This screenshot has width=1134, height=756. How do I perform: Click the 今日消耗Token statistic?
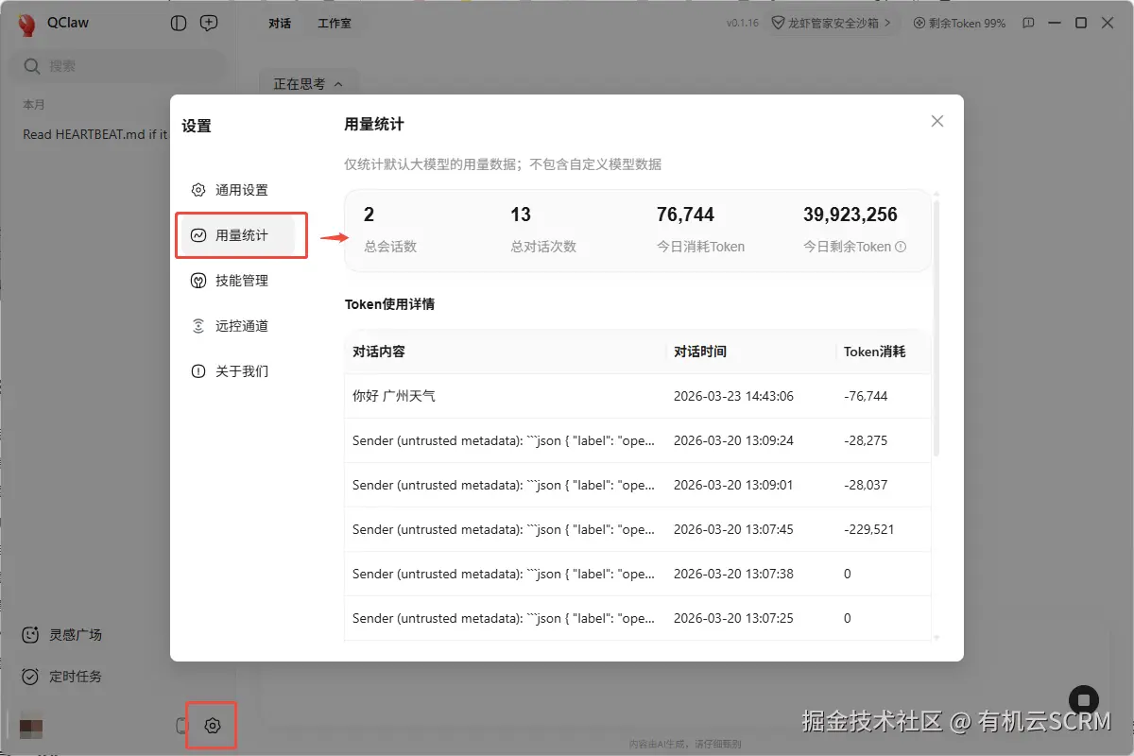click(x=700, y=230)
